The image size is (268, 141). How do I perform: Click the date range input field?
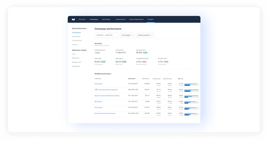pyautogui.click(x=107, y=35)
